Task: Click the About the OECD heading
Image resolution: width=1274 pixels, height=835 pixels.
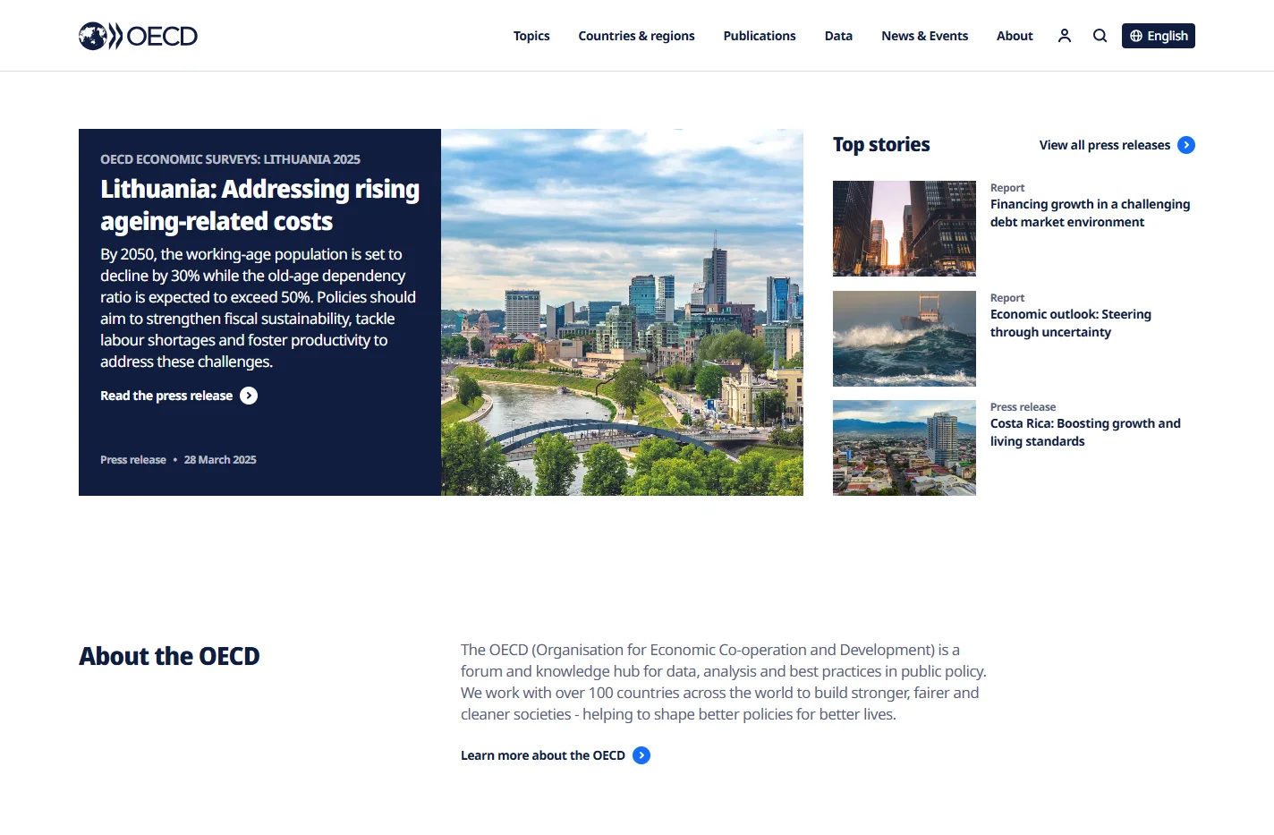Action: (x=169, y=656)
